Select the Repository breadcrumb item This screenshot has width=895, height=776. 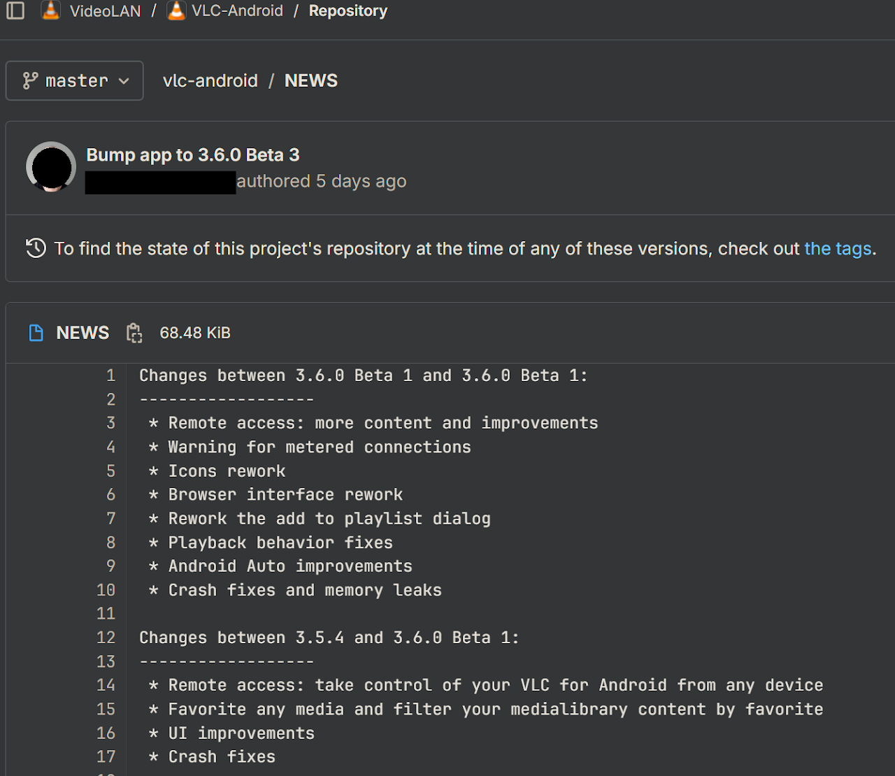(348, 10)
